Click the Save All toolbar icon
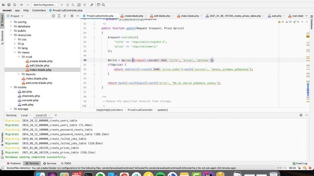The height and width of the screenshot is (176, 314). pos(9,5)
